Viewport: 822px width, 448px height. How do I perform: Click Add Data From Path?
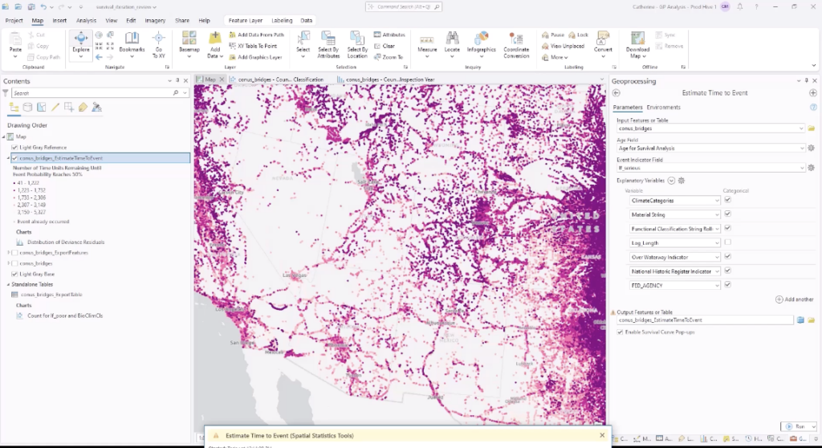pyautogui.click(x=256, y=35)
